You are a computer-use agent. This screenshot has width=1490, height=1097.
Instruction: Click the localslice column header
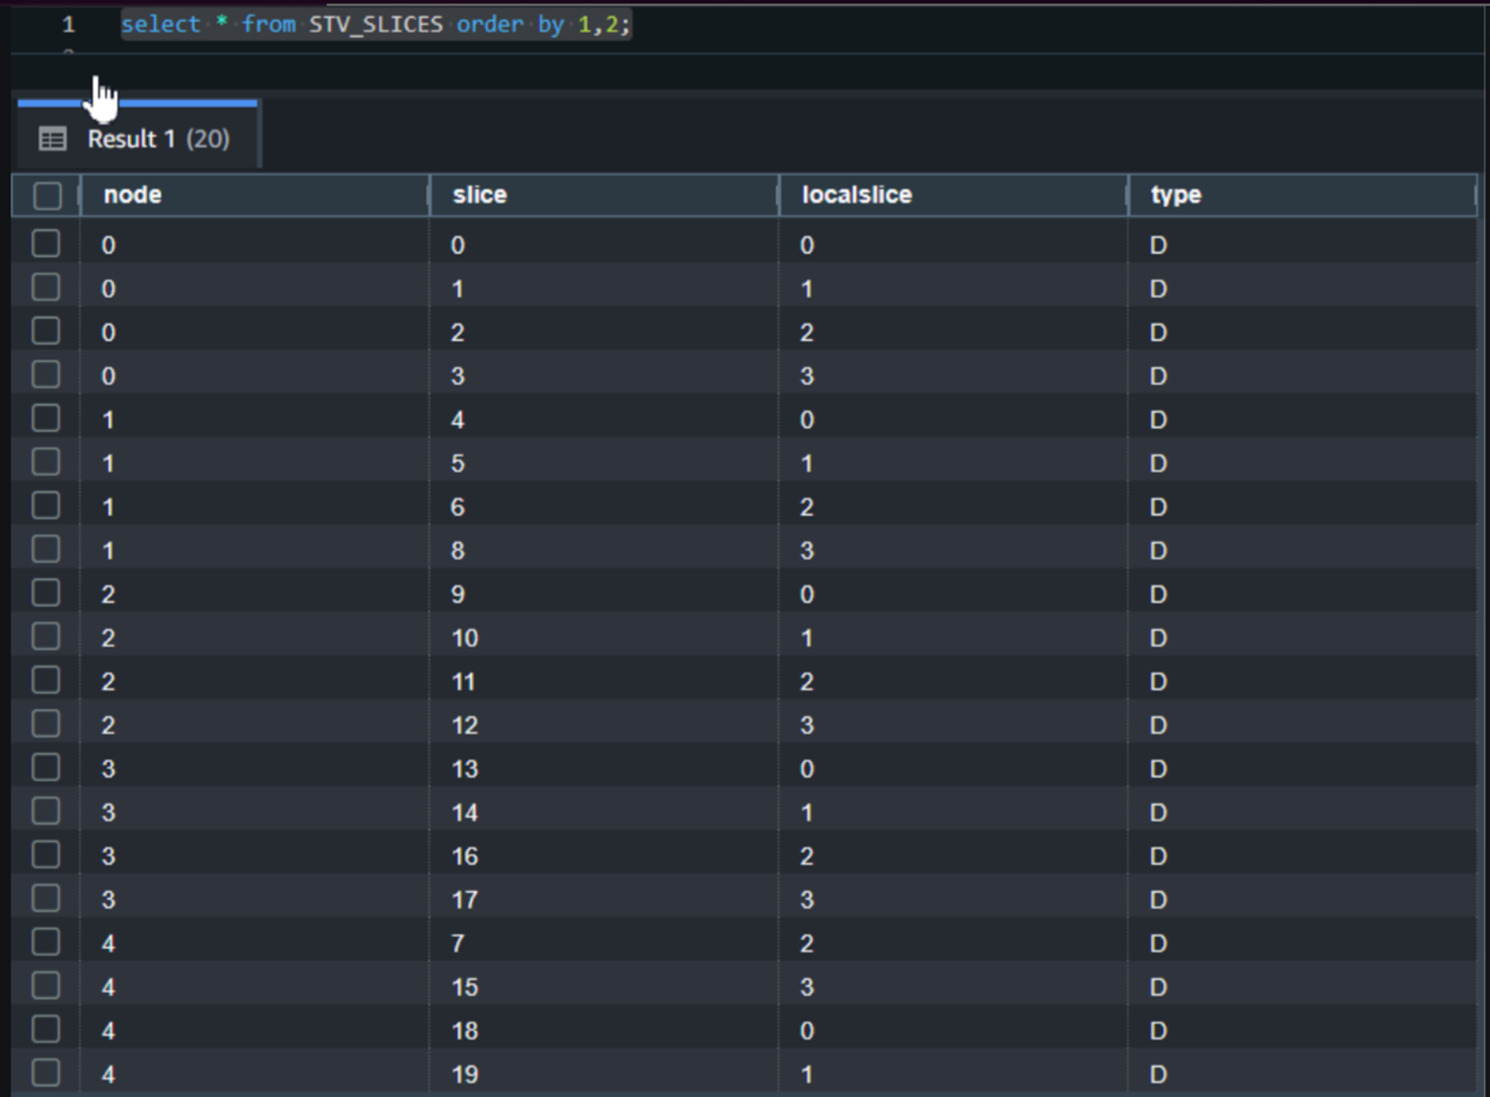(x=856, y=195)
